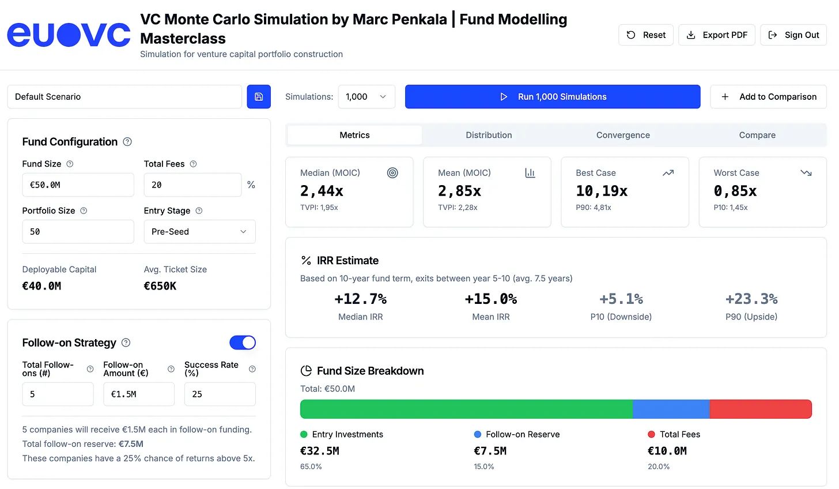Image resolution: width=839 pixels, height=489 pixels.
Task: Click the Entry Stage info icon
Action: (199, 210)
